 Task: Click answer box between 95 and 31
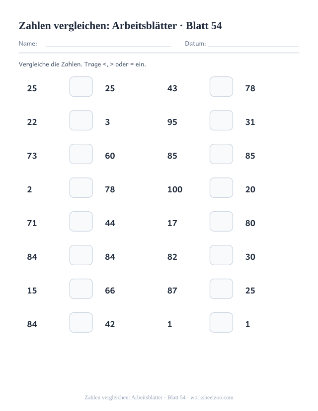point(221,120)
